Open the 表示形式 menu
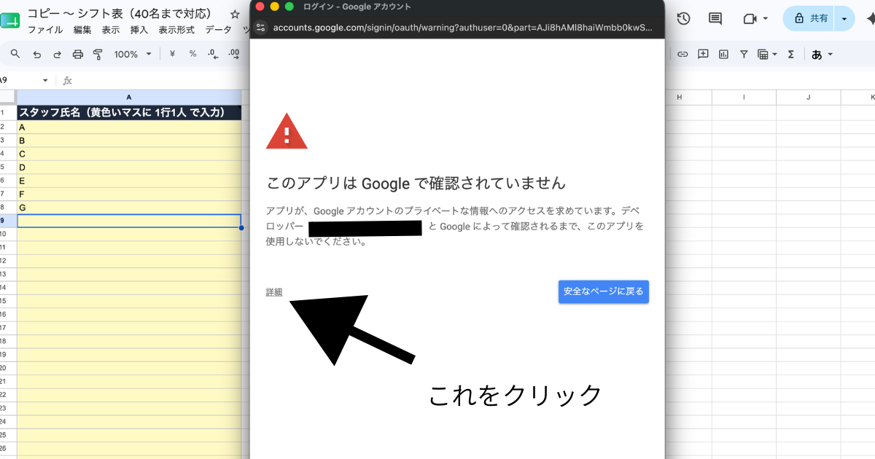 (x=176, y=30)
